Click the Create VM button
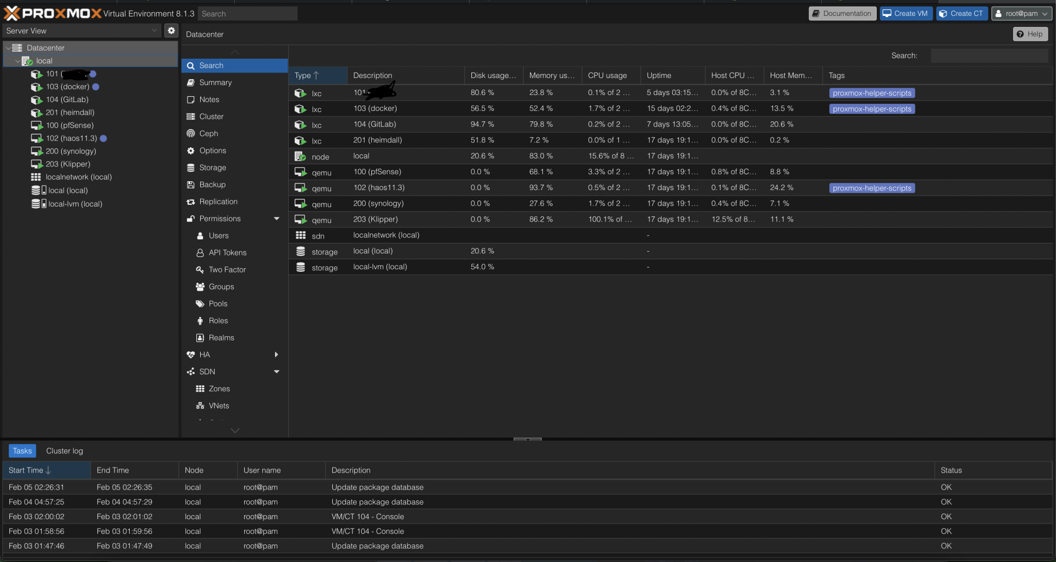The width and height of the screenshot is (1056, 562). [906, 14]
